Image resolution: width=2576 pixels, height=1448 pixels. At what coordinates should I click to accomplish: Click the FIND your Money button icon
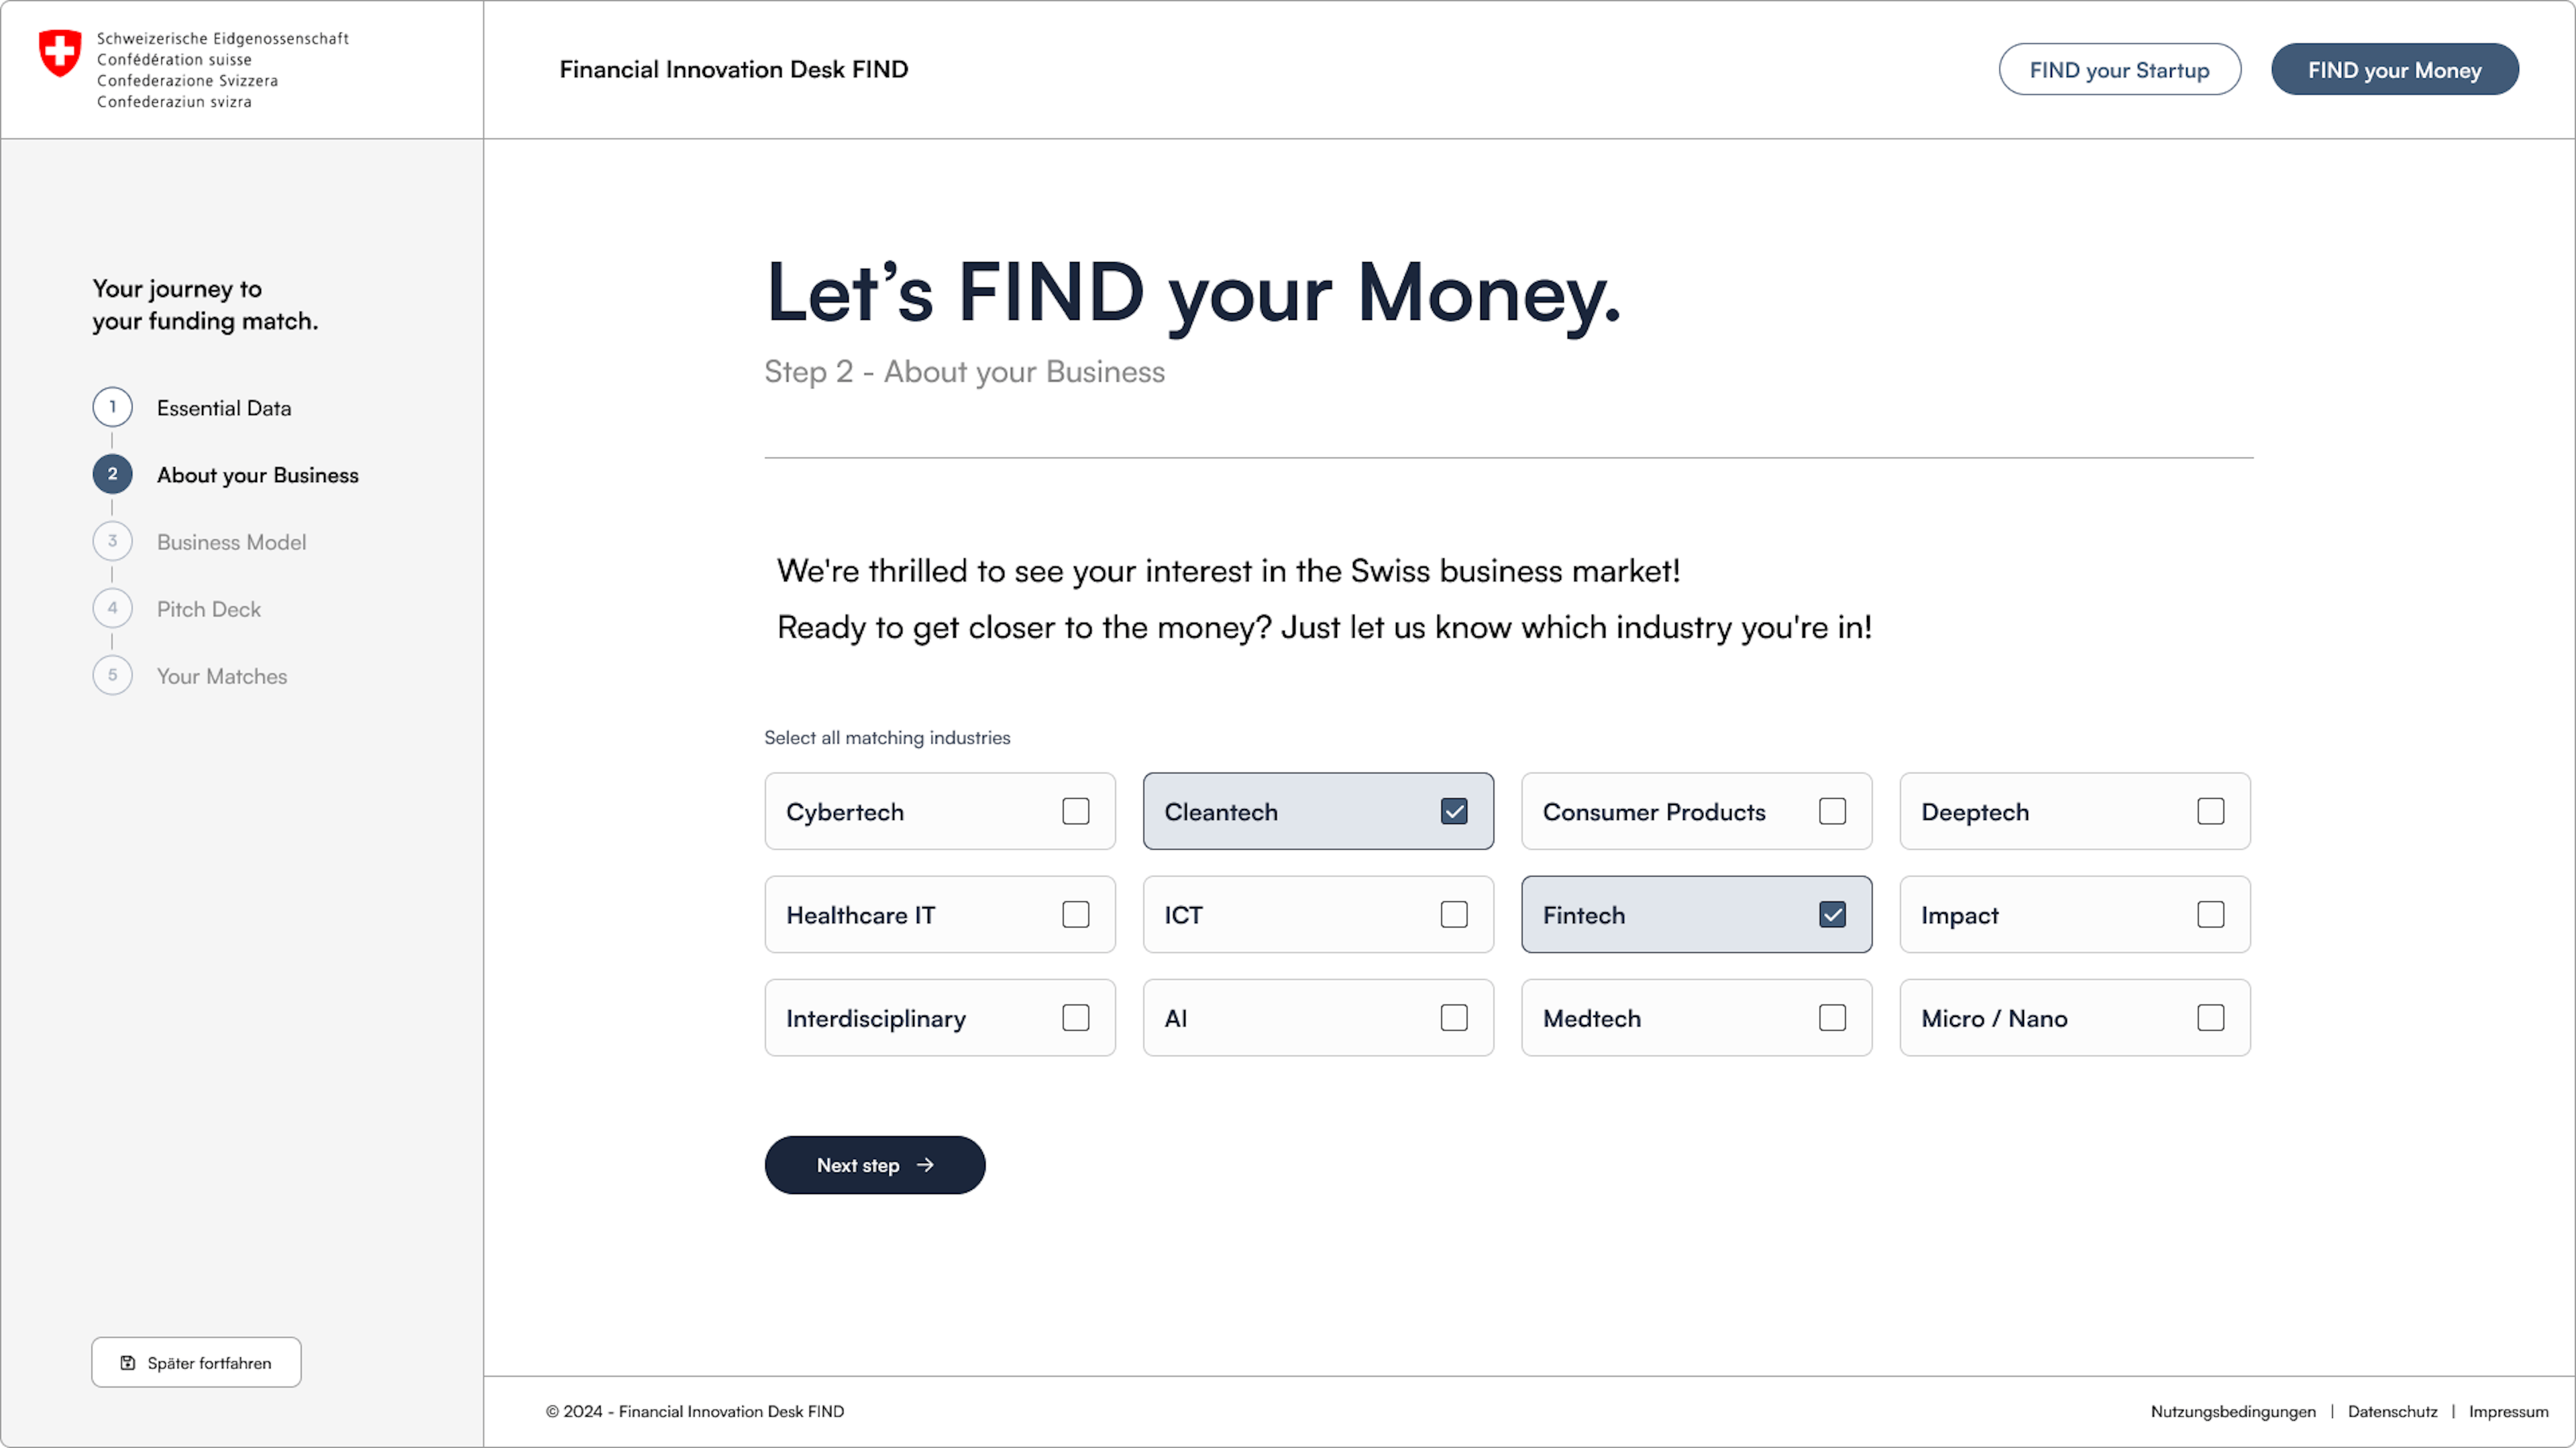point(2396,69)
